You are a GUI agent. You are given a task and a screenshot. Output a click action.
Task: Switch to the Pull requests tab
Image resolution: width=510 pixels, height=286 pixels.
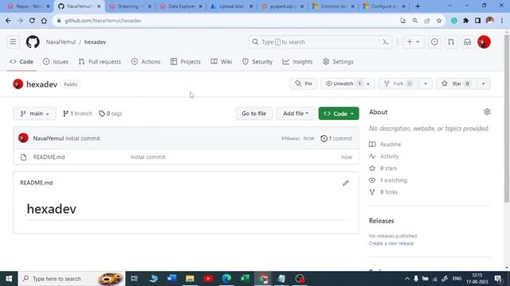[100, 62]
